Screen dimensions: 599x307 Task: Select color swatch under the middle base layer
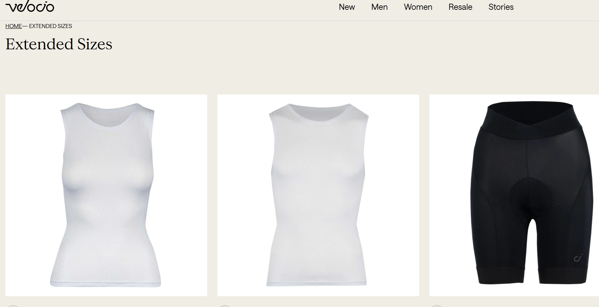(x=224, y=306)
